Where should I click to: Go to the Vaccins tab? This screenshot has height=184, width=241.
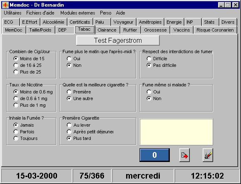182,30
